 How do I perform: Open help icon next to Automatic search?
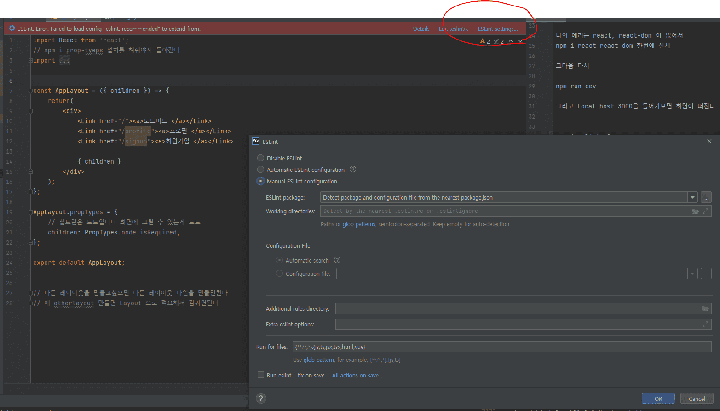tap(337, 260)
